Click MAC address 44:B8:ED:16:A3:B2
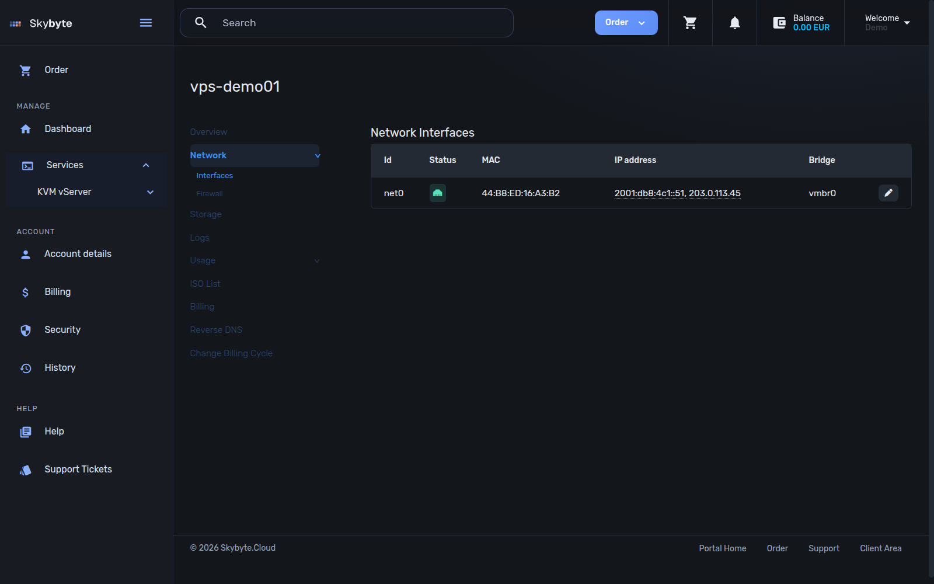934x584 pixels. pyautogui.click(x=521, y=193)
